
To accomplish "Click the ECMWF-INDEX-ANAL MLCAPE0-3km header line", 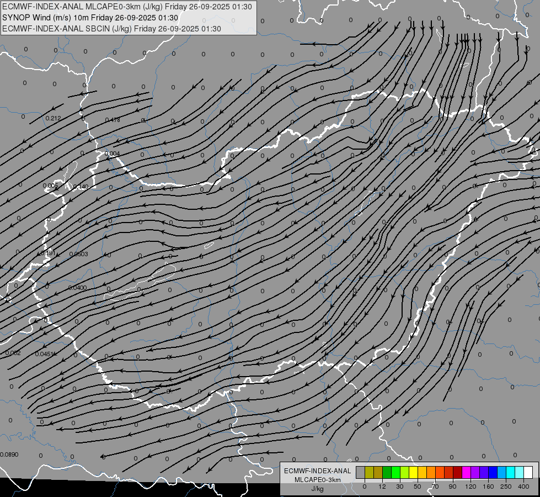I will [127, 7].
